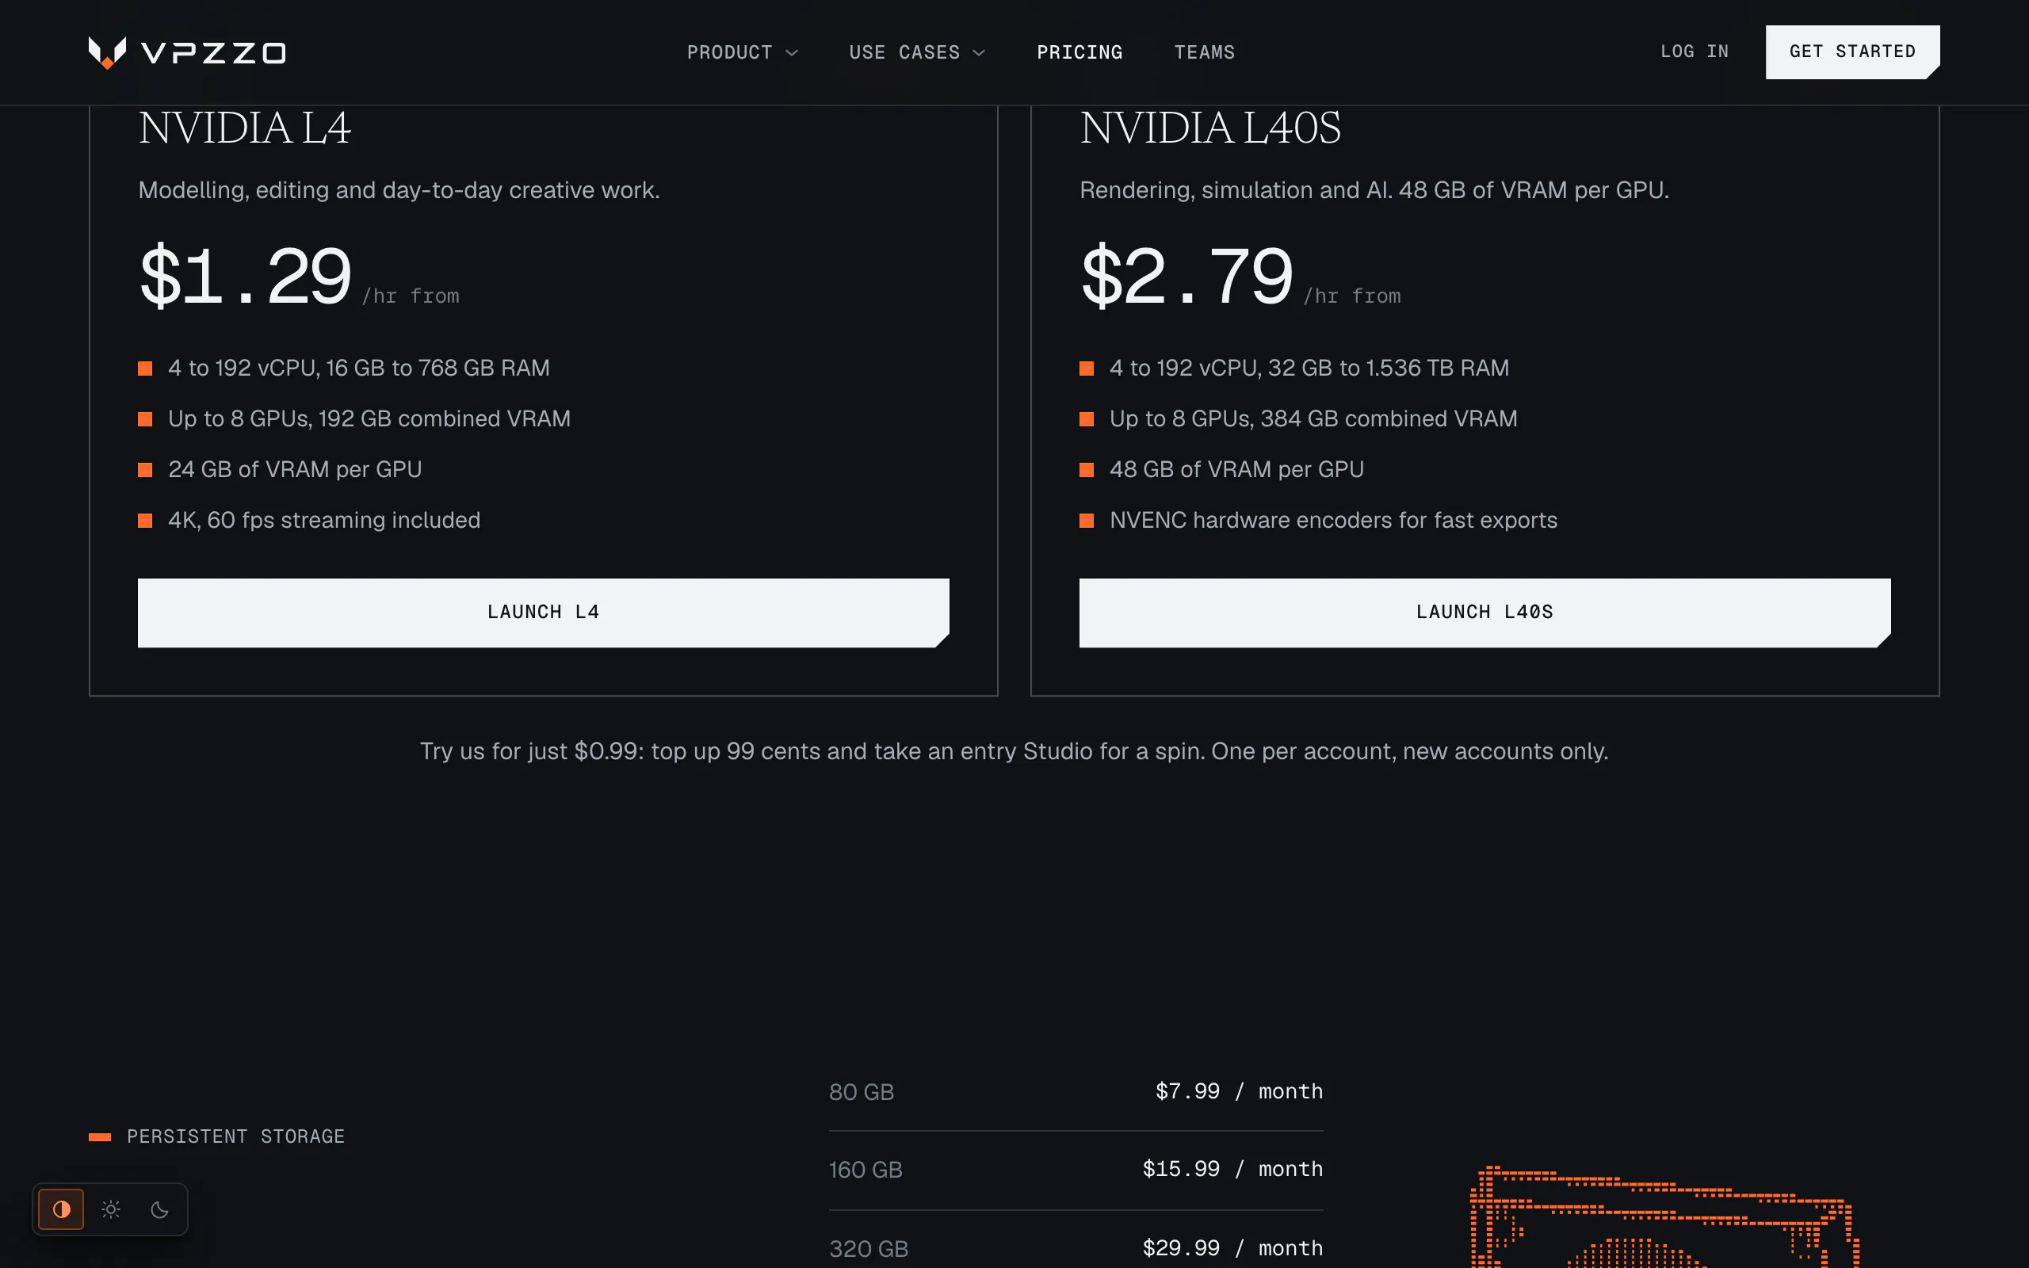This screenshot has height=1268, width=2029.
Task: Click 'Up to 8 GPUs, 192 GB combined VRAM'
Action: point(369,418)
